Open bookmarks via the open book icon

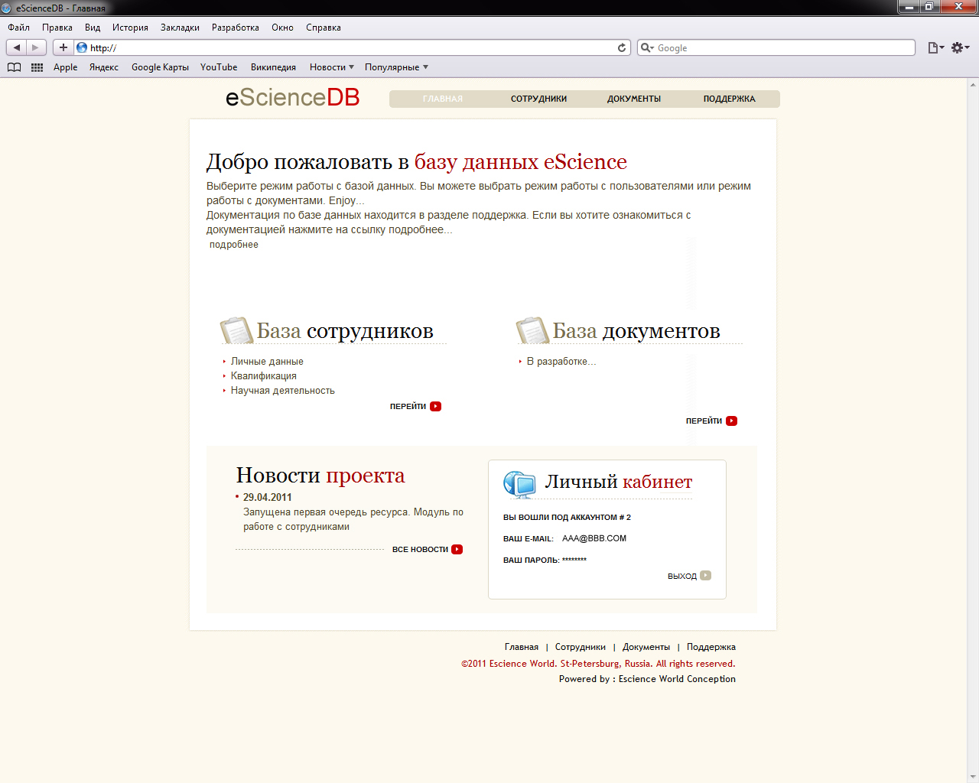[14, 67]
